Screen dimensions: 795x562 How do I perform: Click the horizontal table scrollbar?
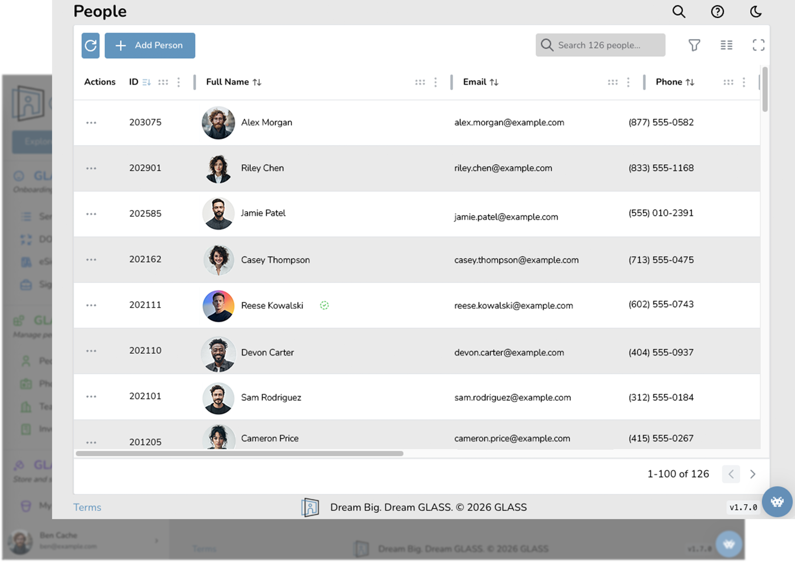click(x=239, y=454)
